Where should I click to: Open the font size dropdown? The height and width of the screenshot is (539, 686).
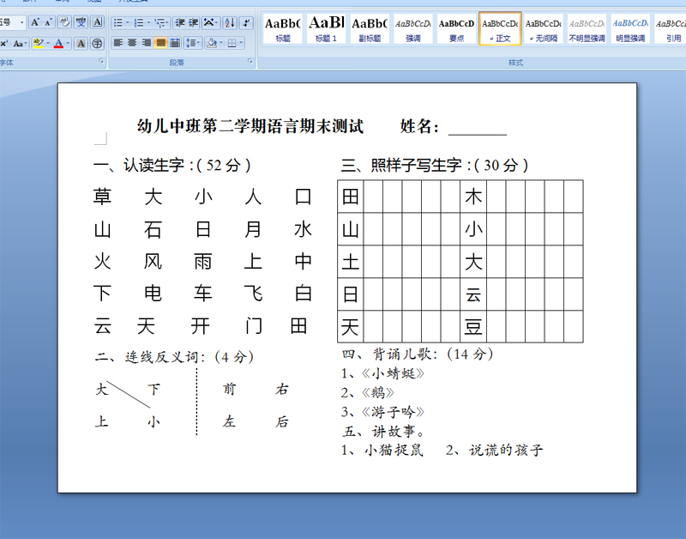[x=22, y=22]
